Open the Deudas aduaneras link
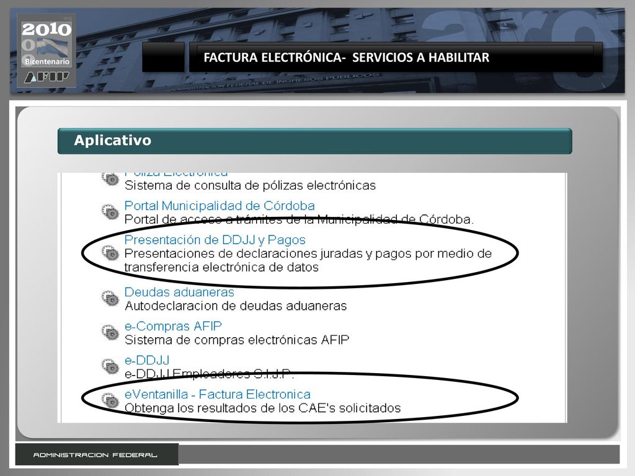This screenshot has width=635, height=476. [x=179, y=292]
